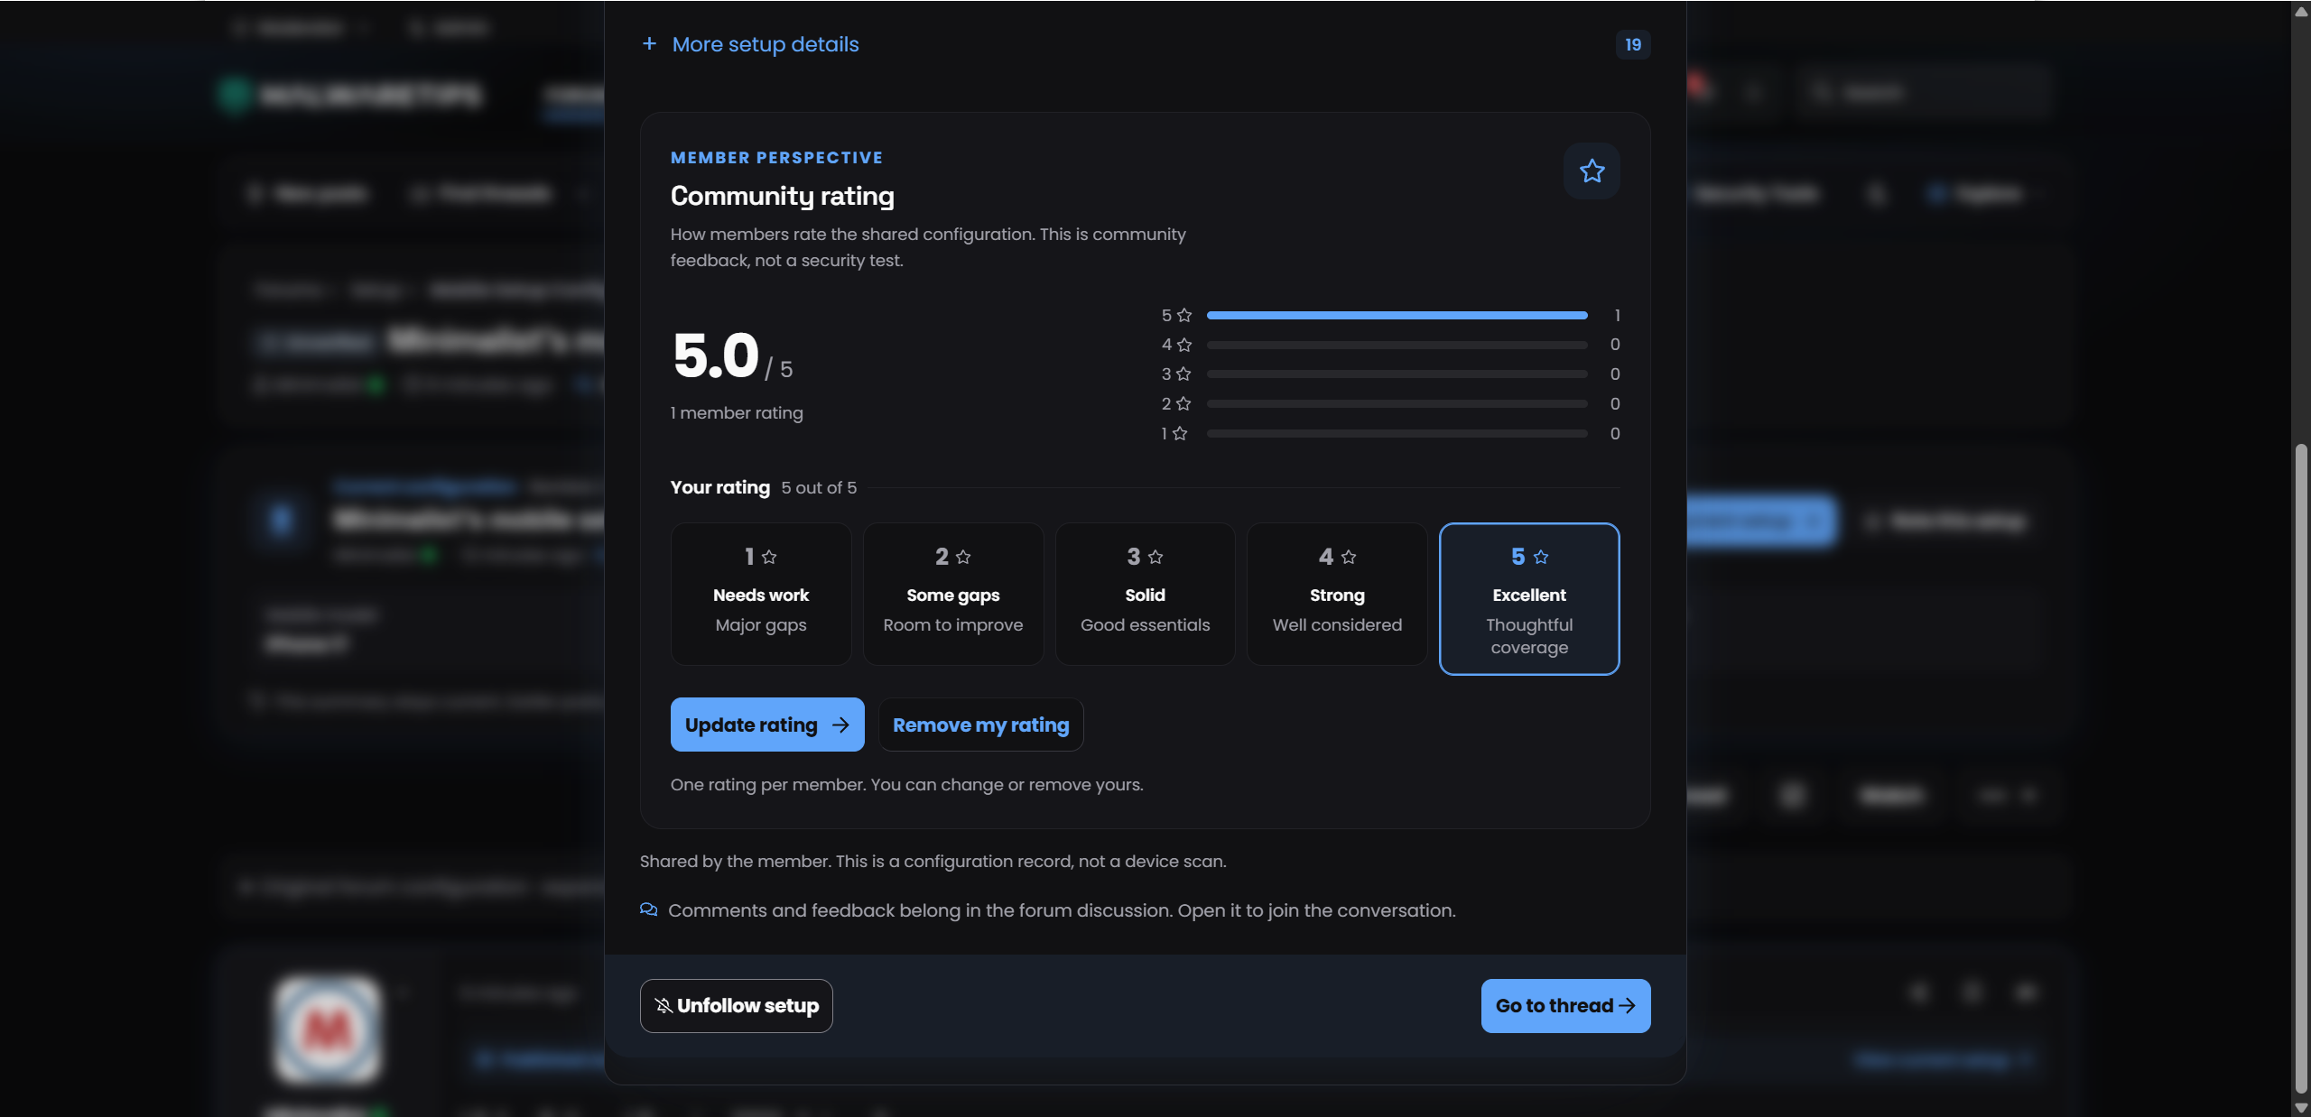Click the page vertical scrollbar thumb
2311x1117 pixels.
click(2301, 767)
